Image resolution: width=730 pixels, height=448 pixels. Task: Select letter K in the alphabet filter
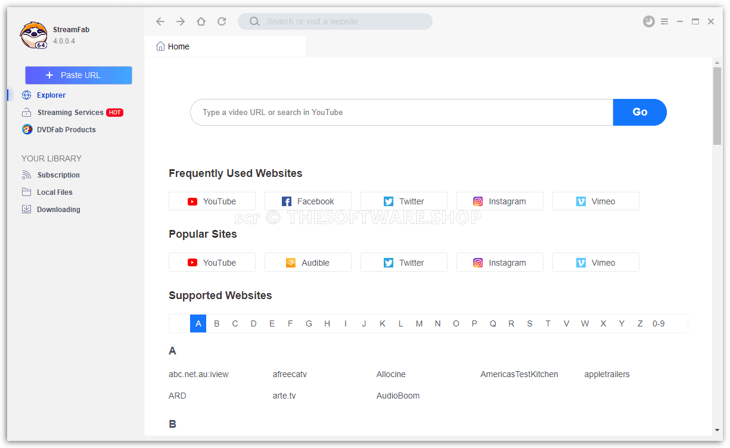[383, 323]
